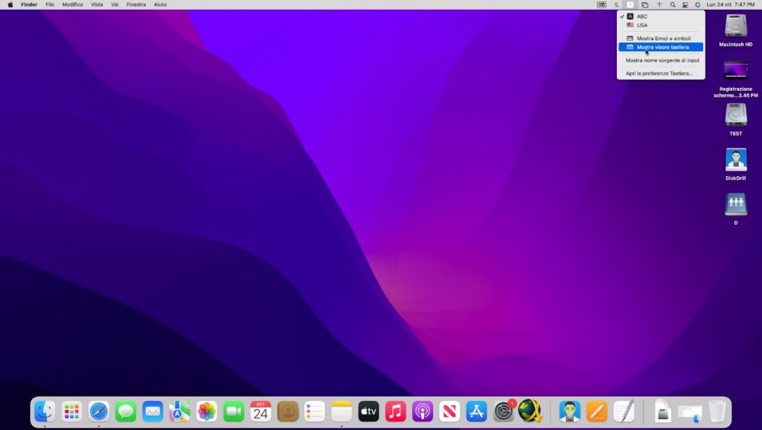Click Apri le preferenze Tastiera...
This screenshot has width=762, height=430.
point(659,74)
